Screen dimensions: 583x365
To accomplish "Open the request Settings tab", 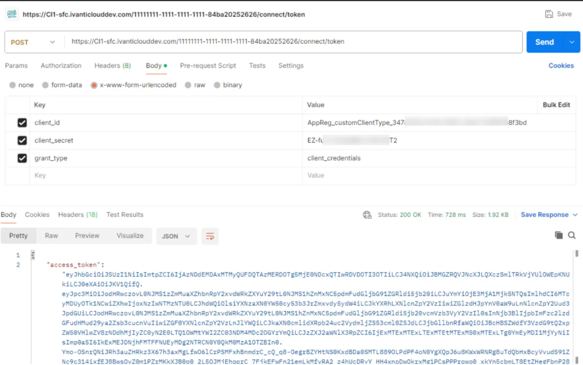I will coord(291,66).
